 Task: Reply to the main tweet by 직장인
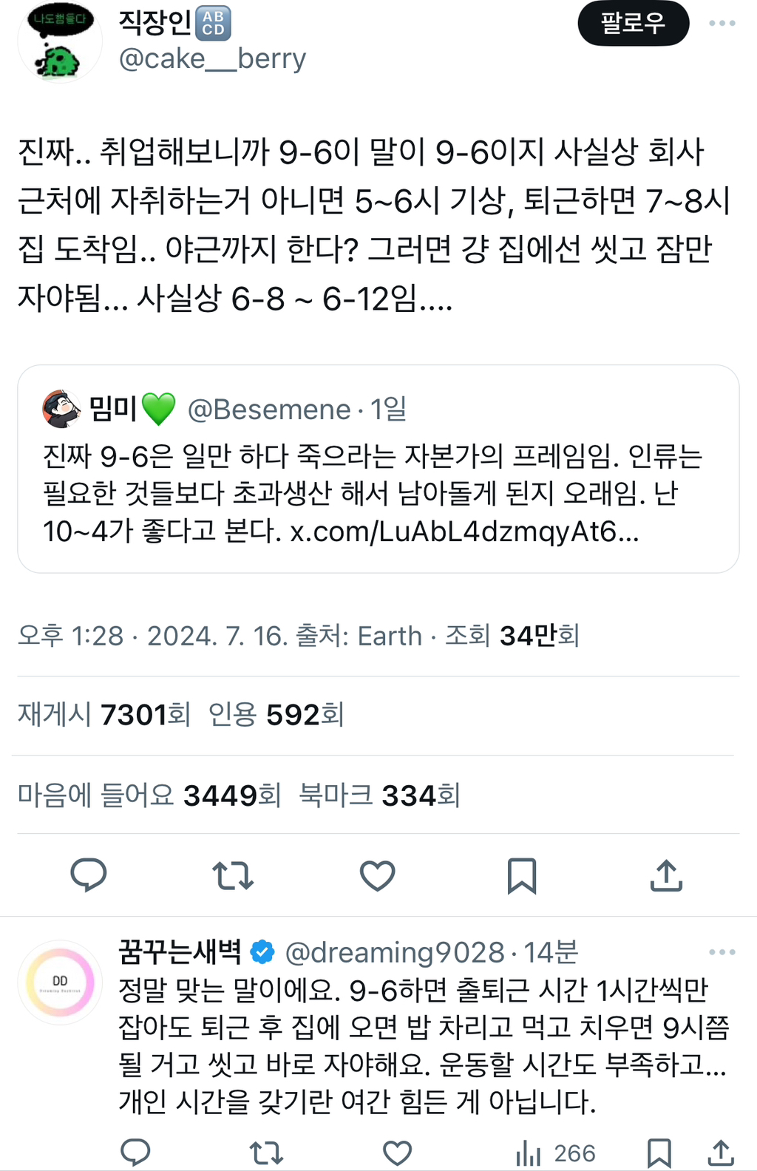pos(89,875)
